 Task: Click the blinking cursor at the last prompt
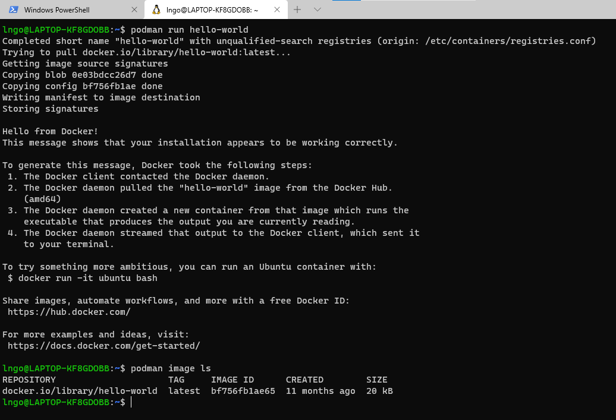point(131,402)
